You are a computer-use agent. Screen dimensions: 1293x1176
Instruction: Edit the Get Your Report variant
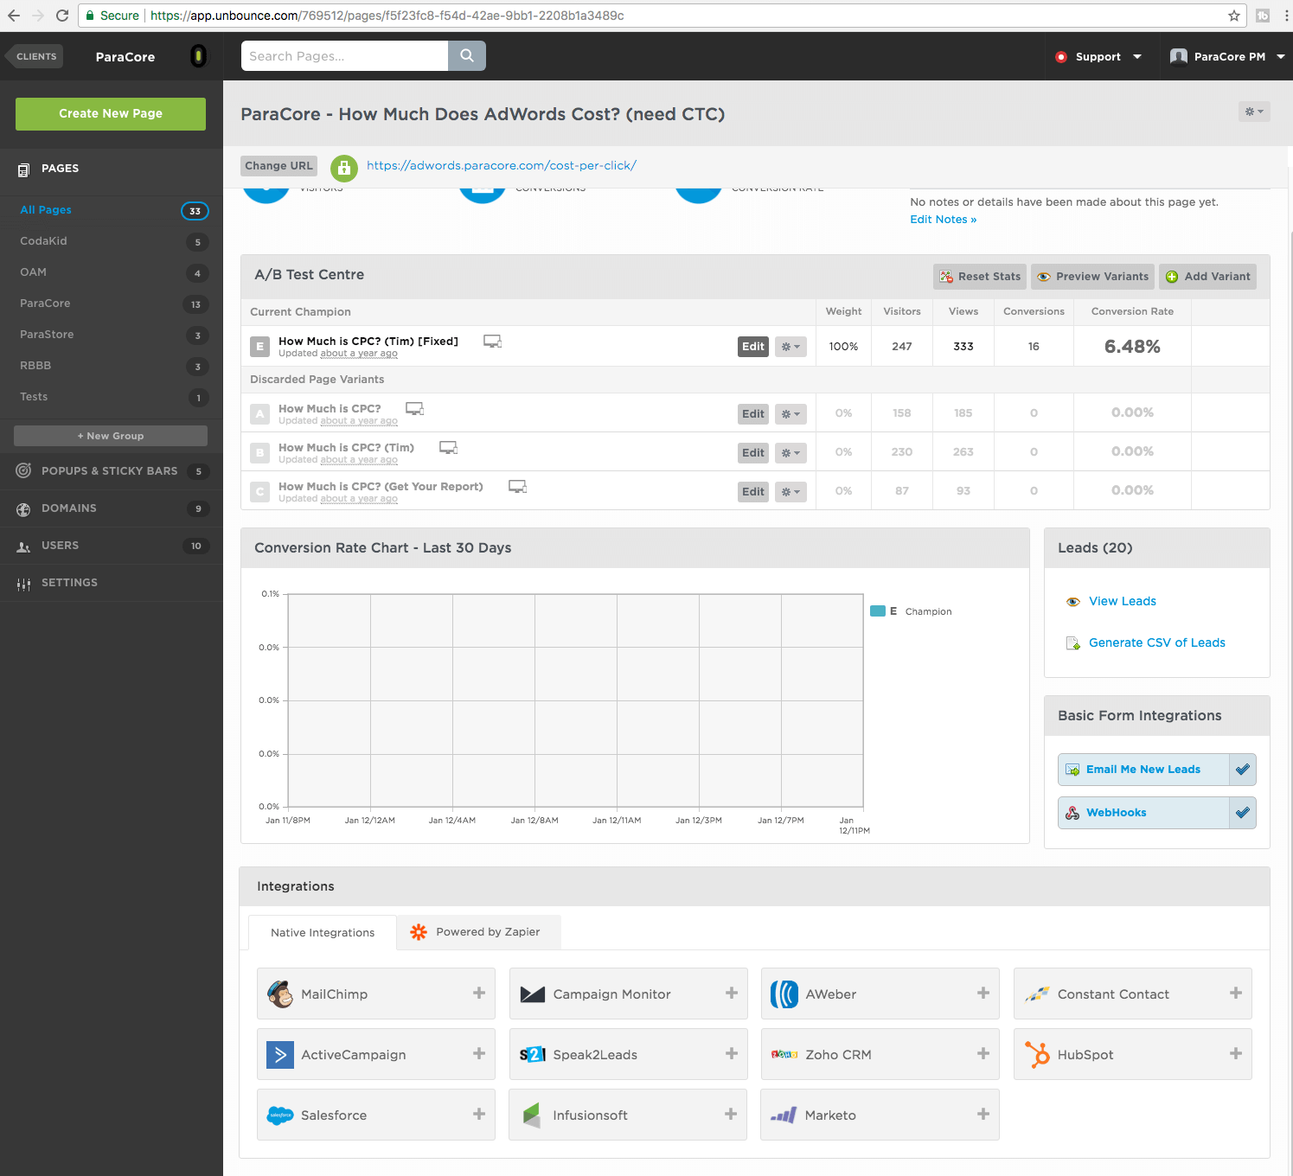click(x=753, y=492)
